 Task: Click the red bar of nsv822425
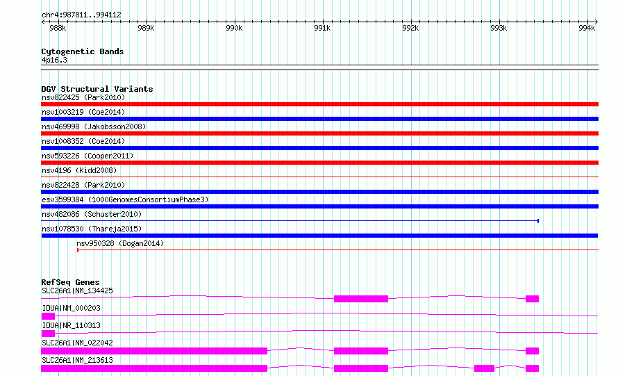(x=319, y=104)
